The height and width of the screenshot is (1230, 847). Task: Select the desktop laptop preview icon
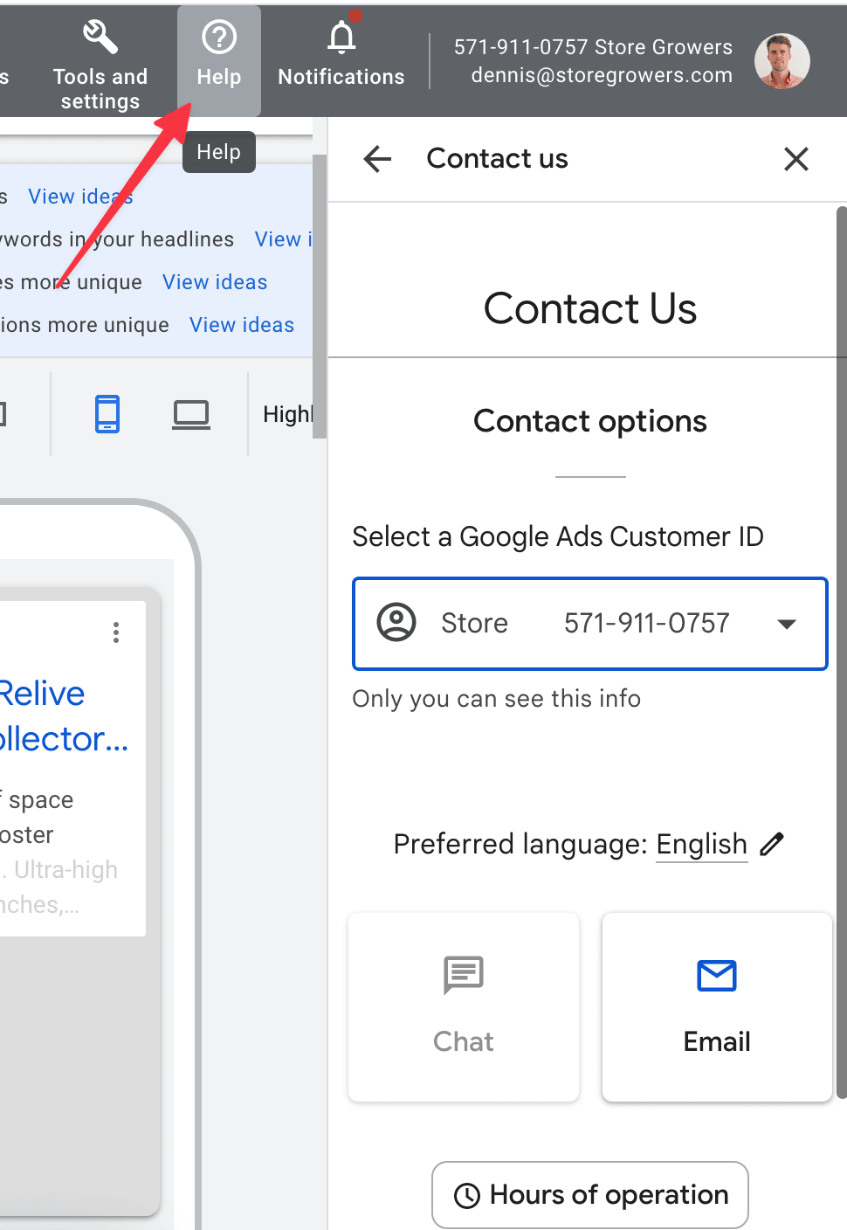[x=191, y=414]
